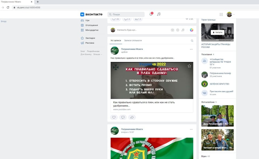Open Закладки in the left sidebar
The image size is (259, 159).
coord(90,38)
